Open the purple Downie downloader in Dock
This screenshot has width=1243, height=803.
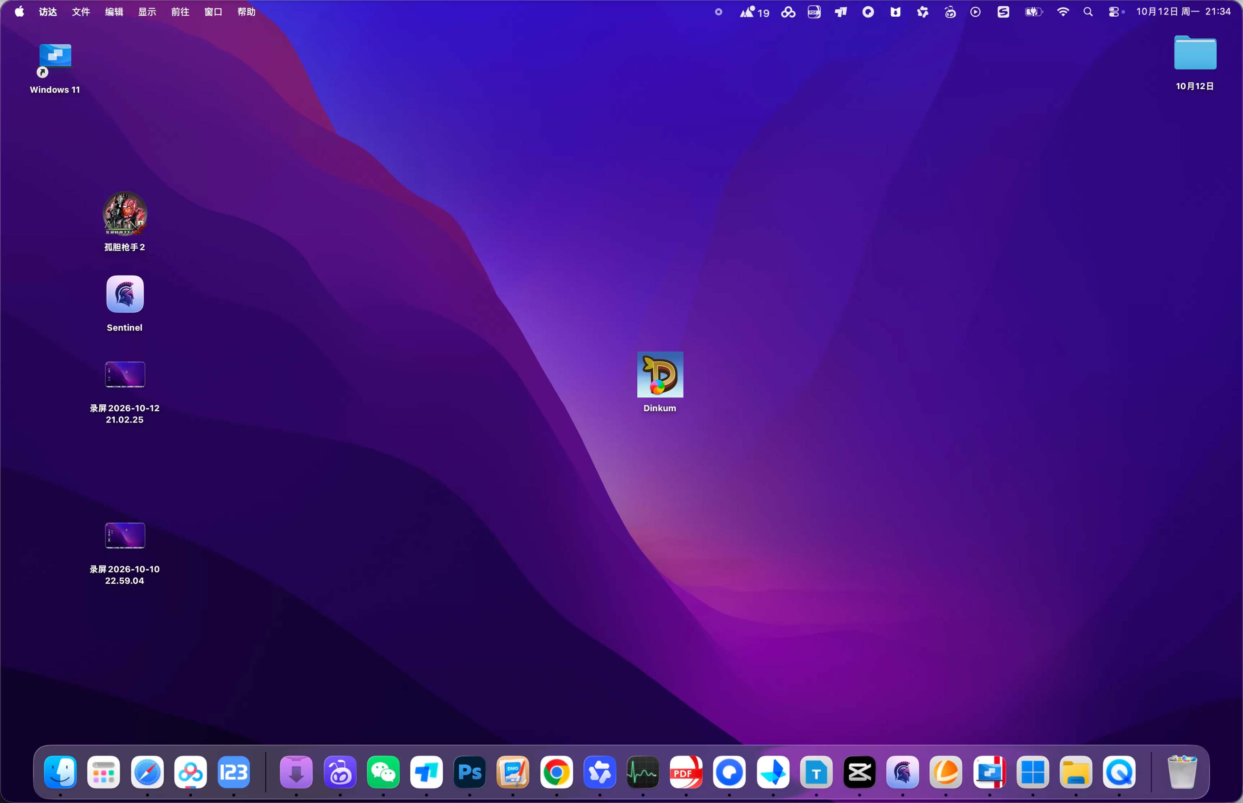coord(296,772)
